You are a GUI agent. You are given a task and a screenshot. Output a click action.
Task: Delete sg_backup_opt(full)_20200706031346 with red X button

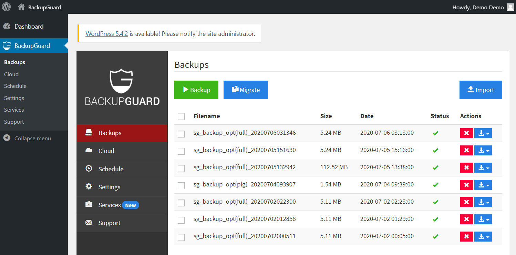tap(466, 133)
